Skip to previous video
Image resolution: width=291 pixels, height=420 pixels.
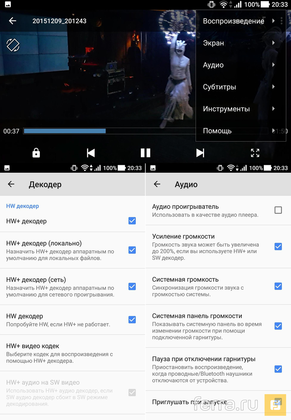(91, 153)
